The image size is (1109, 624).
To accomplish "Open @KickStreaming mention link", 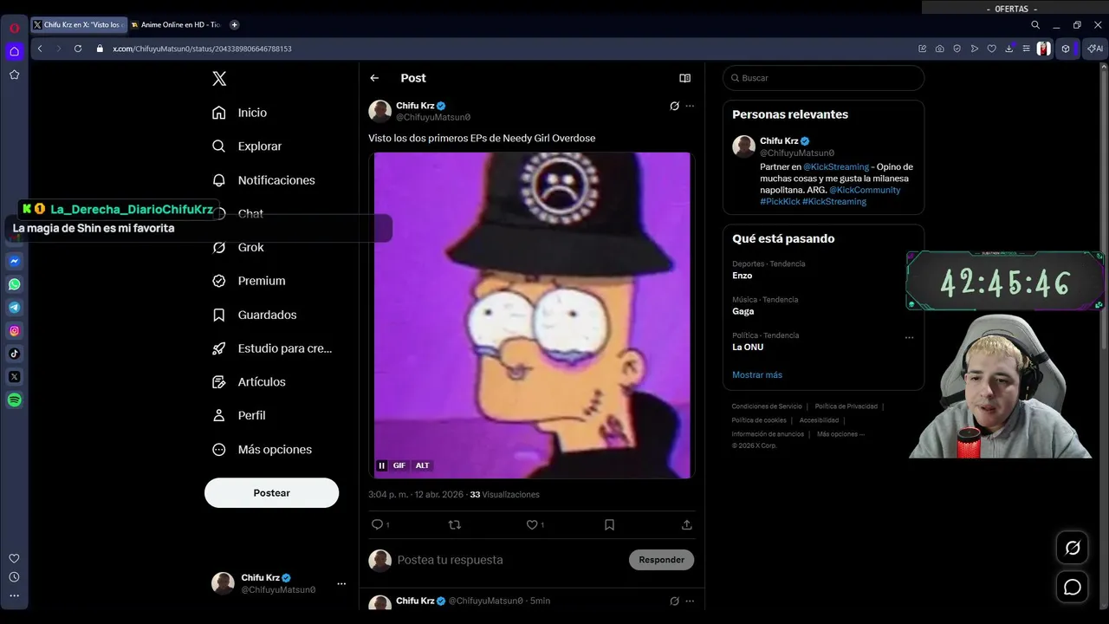I will [x=836, y=166].
